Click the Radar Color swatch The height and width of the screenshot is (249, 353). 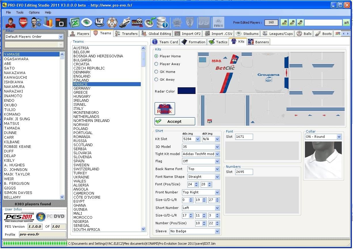coord(186,91)
